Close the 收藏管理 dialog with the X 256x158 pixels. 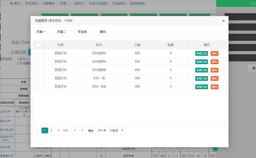[223, 21]
